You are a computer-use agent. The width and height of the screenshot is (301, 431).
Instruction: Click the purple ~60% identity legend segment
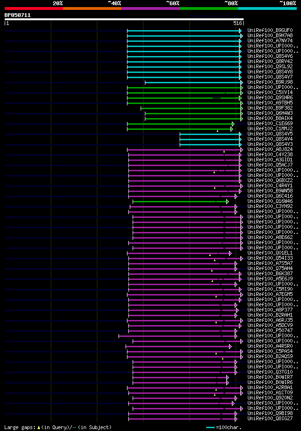[x=150, y=8]
